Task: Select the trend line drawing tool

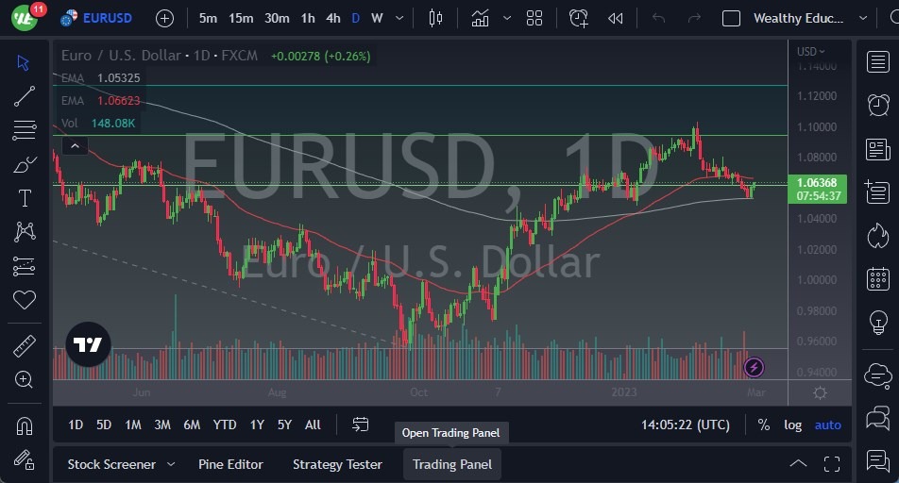Action: 25,95
